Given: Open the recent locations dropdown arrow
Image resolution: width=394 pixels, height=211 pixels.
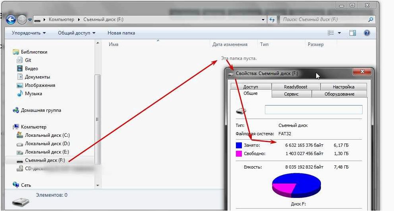Looking at the screenshot, I should (x=30, y=19).
